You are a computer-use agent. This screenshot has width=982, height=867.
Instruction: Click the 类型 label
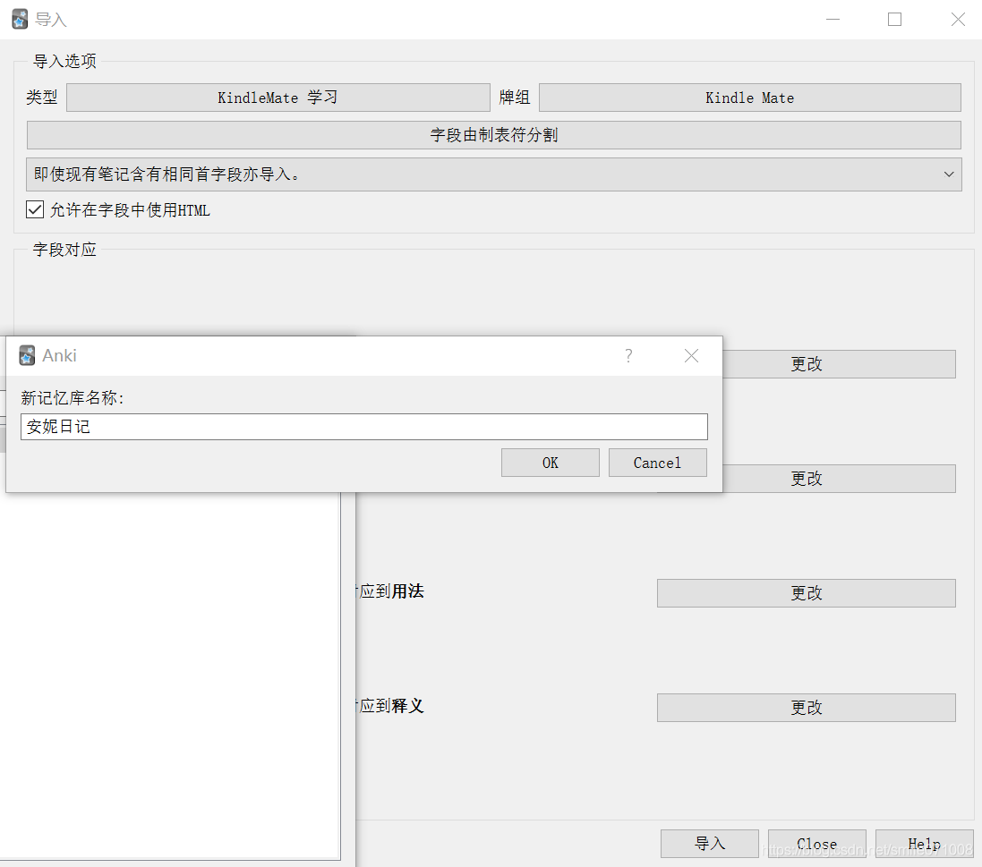42,98
